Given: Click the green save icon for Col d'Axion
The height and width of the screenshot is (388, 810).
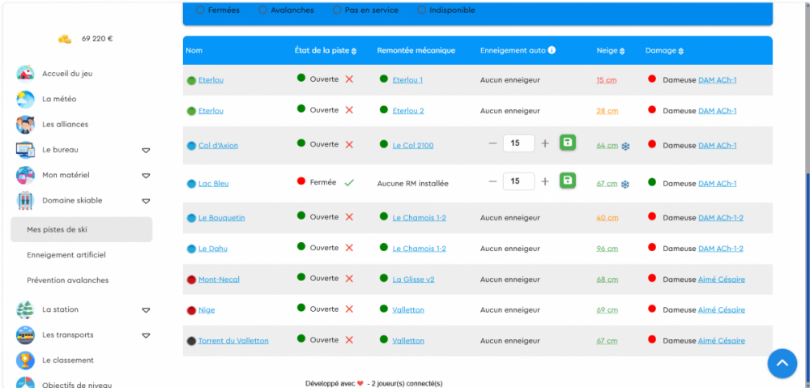Looking at the screenshot, I should point(568,143).
